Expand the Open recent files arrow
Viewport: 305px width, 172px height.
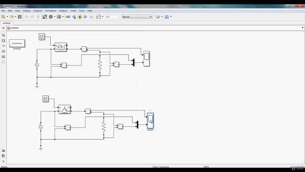pos(15,17)
